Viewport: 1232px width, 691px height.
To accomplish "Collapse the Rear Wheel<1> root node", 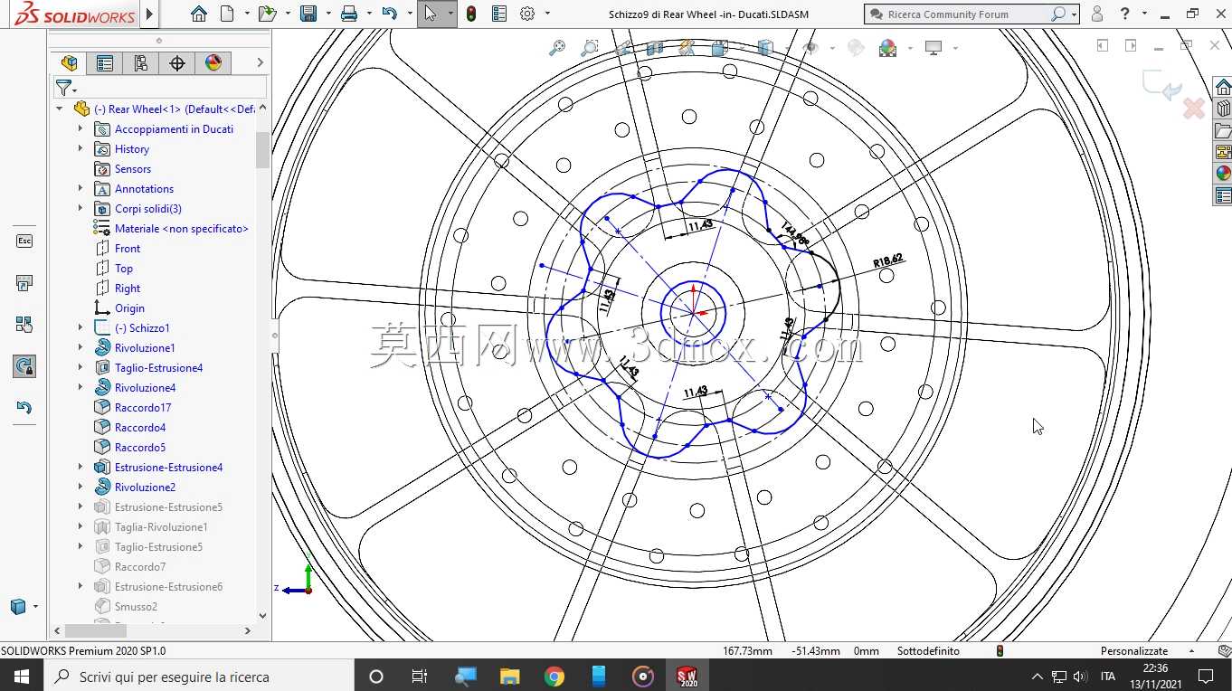I will coord(60,109).
